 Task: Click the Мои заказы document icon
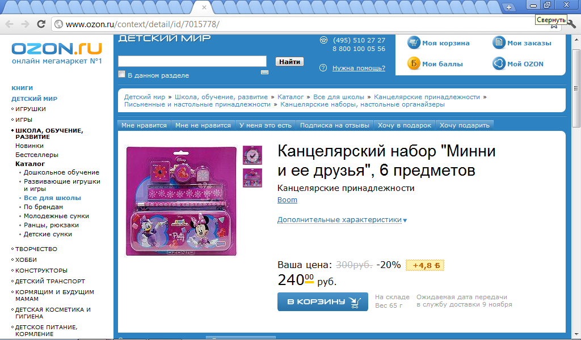pos(499,42)
